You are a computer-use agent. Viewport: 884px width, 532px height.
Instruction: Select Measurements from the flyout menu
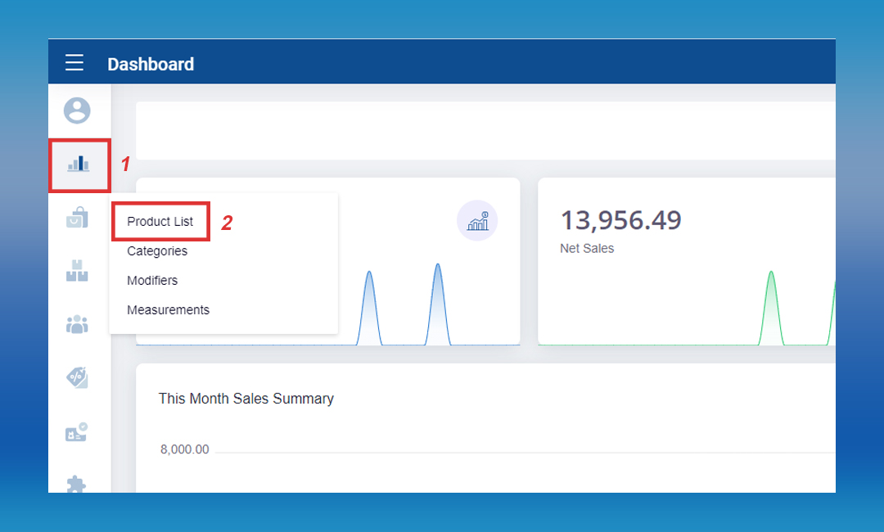coord(168,310)
